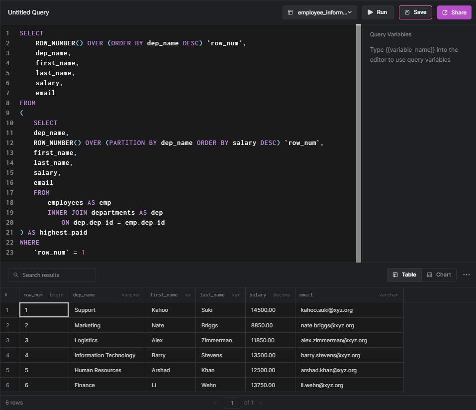Select the Support department cell

pyautogui.click(x=107, y=310)
